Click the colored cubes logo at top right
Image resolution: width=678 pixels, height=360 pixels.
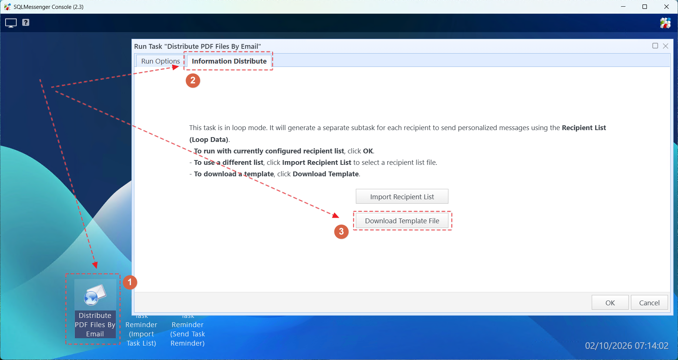(665, 23)
